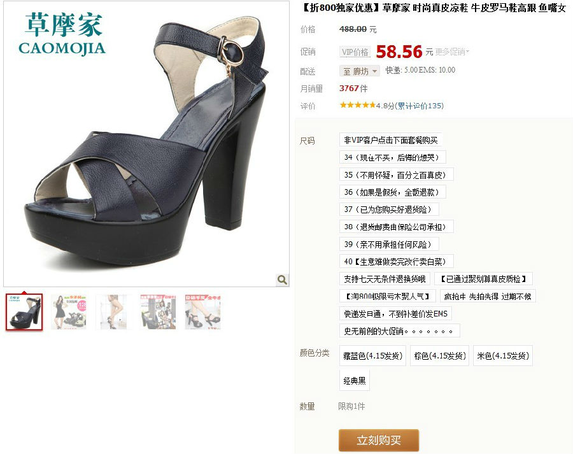Select the first navy sandal thumbnail
The height and width of the screenshot is (454, 573).
24,312
